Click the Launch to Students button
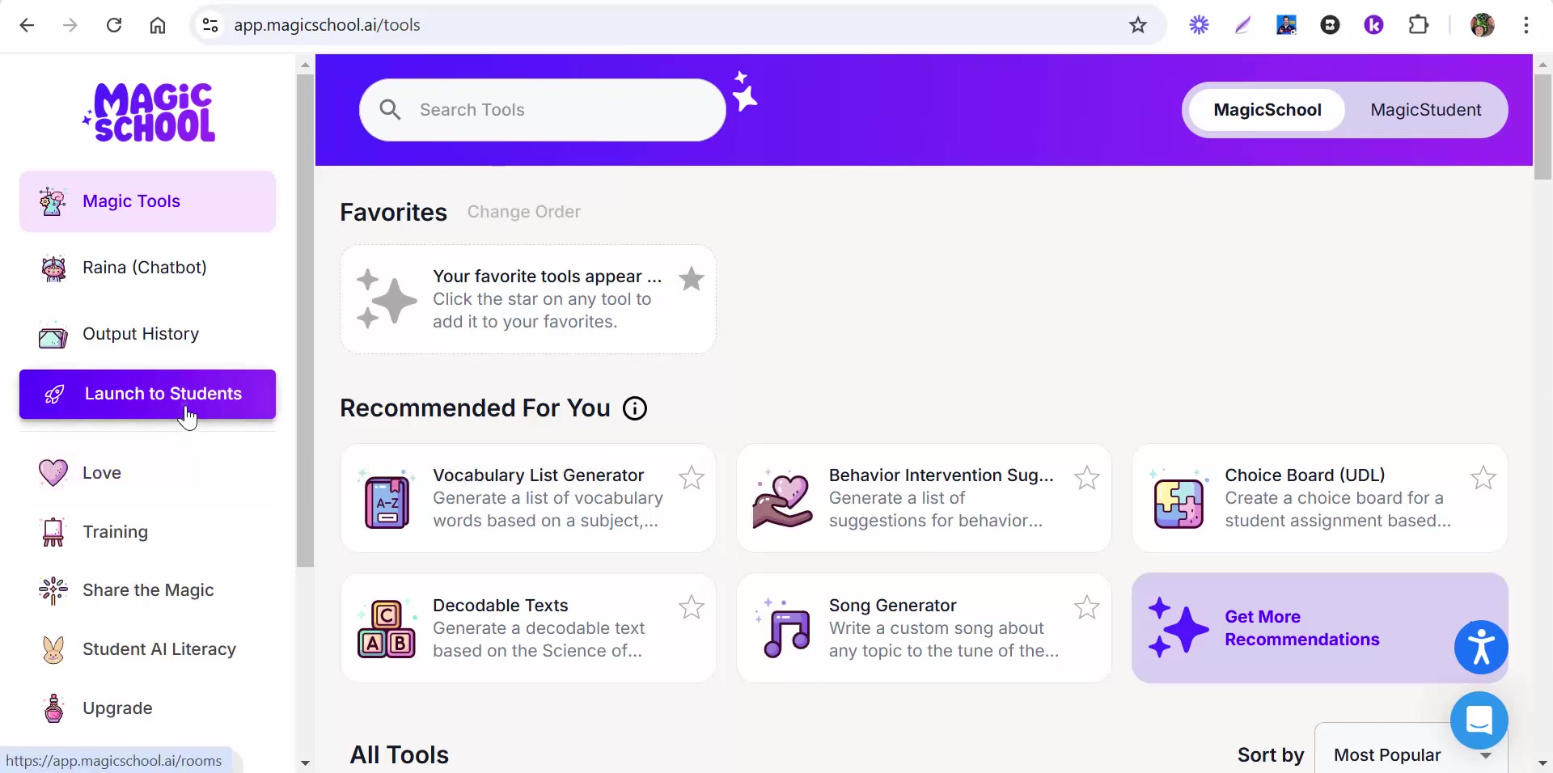Viewport: 1553px width, 773px height. [x=147, y=394]
